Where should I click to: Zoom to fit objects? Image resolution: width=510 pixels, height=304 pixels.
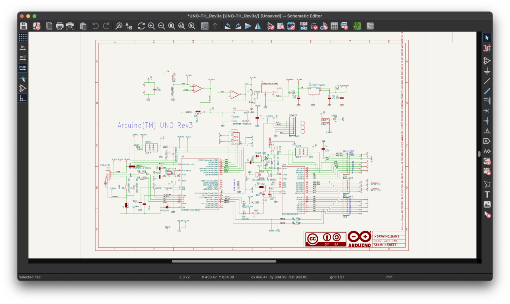[182, 26]
